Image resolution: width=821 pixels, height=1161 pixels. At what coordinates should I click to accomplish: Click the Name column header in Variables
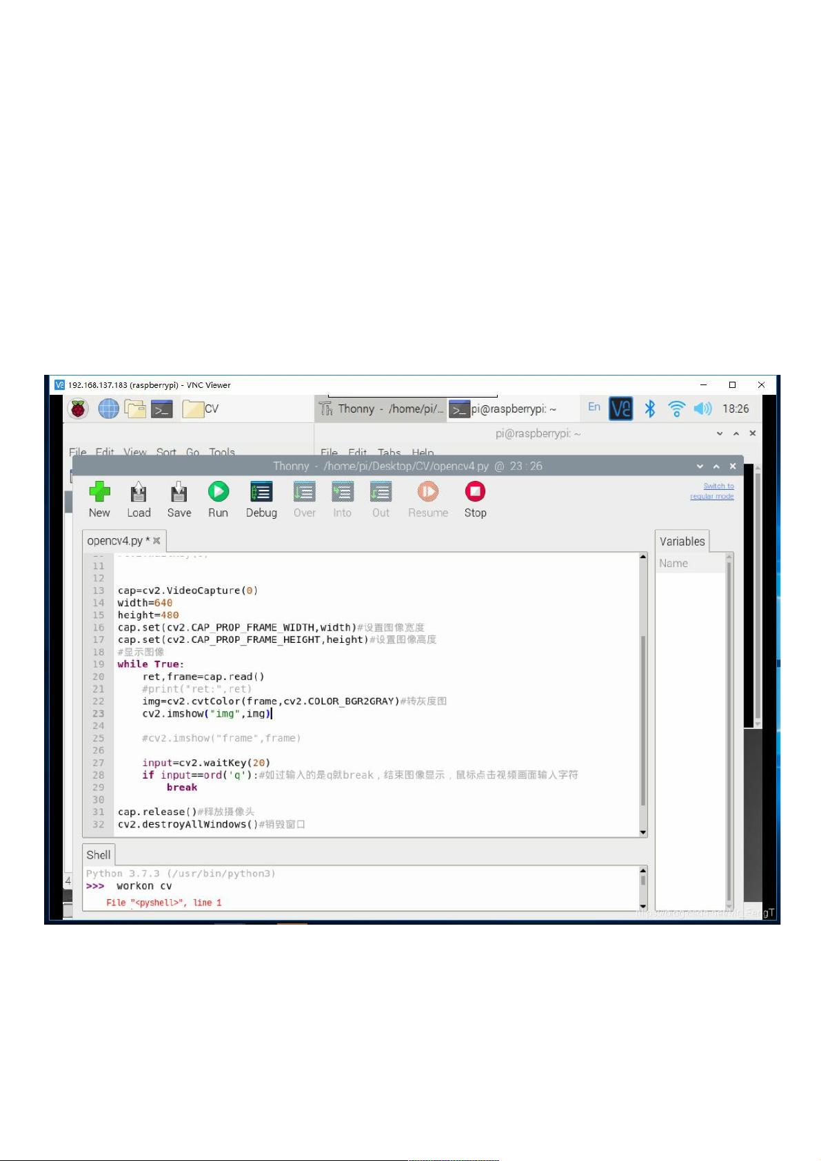673,564
